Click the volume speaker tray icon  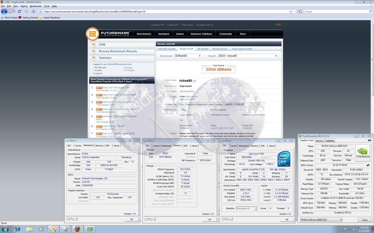[x=354, y=229]
